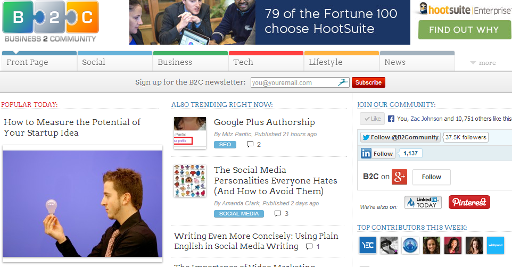Click the red Subscribe button
The width and height of the screenshot is (512, 267).
368,82
